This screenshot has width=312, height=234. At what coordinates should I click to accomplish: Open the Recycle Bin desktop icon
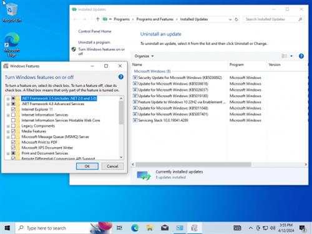12,13
